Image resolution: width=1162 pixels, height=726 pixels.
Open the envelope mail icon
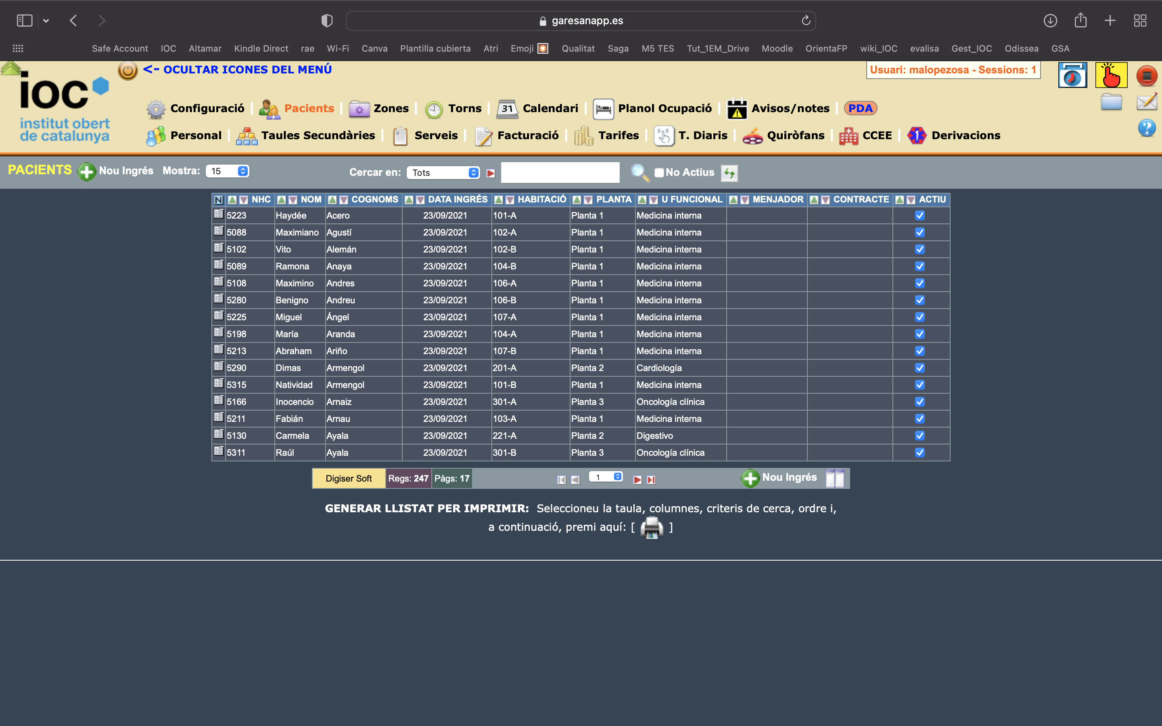(1147, 102)
